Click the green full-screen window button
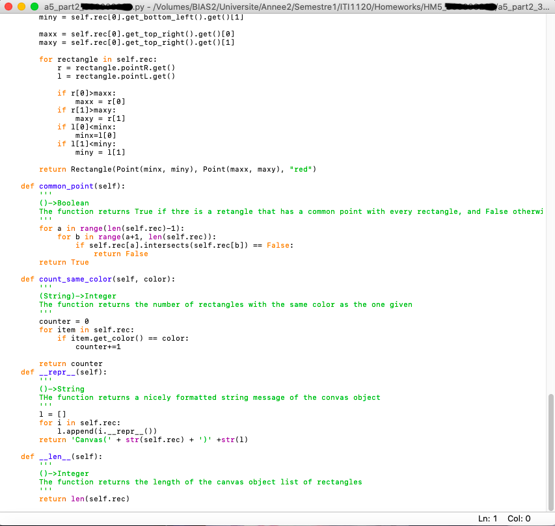The image size is (555, 526). (34, 7)
